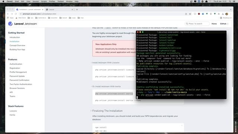Open Chrome three-dot menu

[231, 14]
